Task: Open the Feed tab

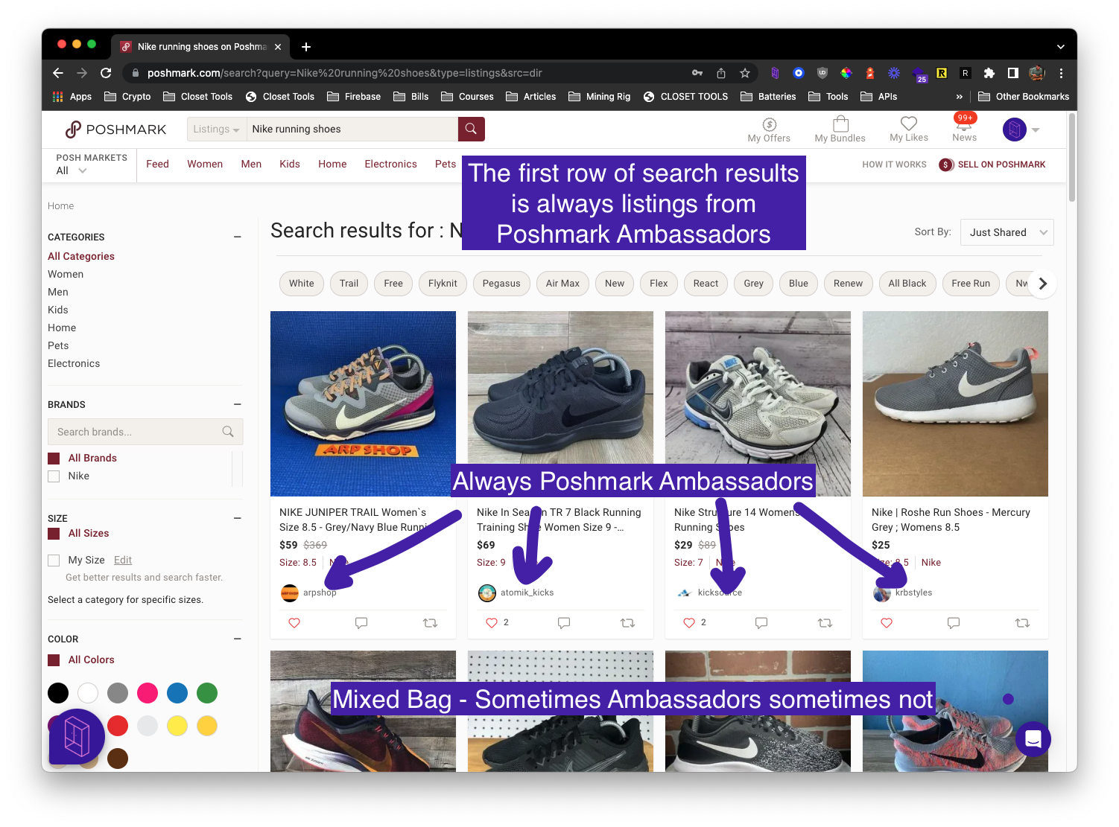Action: click(157, 165)
